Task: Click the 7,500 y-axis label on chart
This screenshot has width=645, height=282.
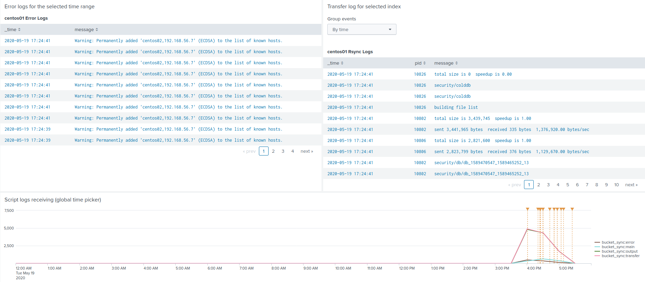Action: tap(9, 210)
